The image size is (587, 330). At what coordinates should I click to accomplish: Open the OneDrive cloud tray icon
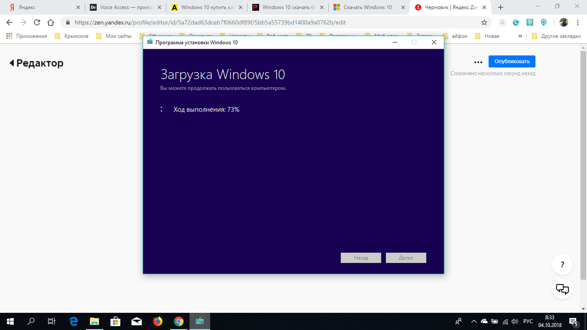[x=484, y=322]
